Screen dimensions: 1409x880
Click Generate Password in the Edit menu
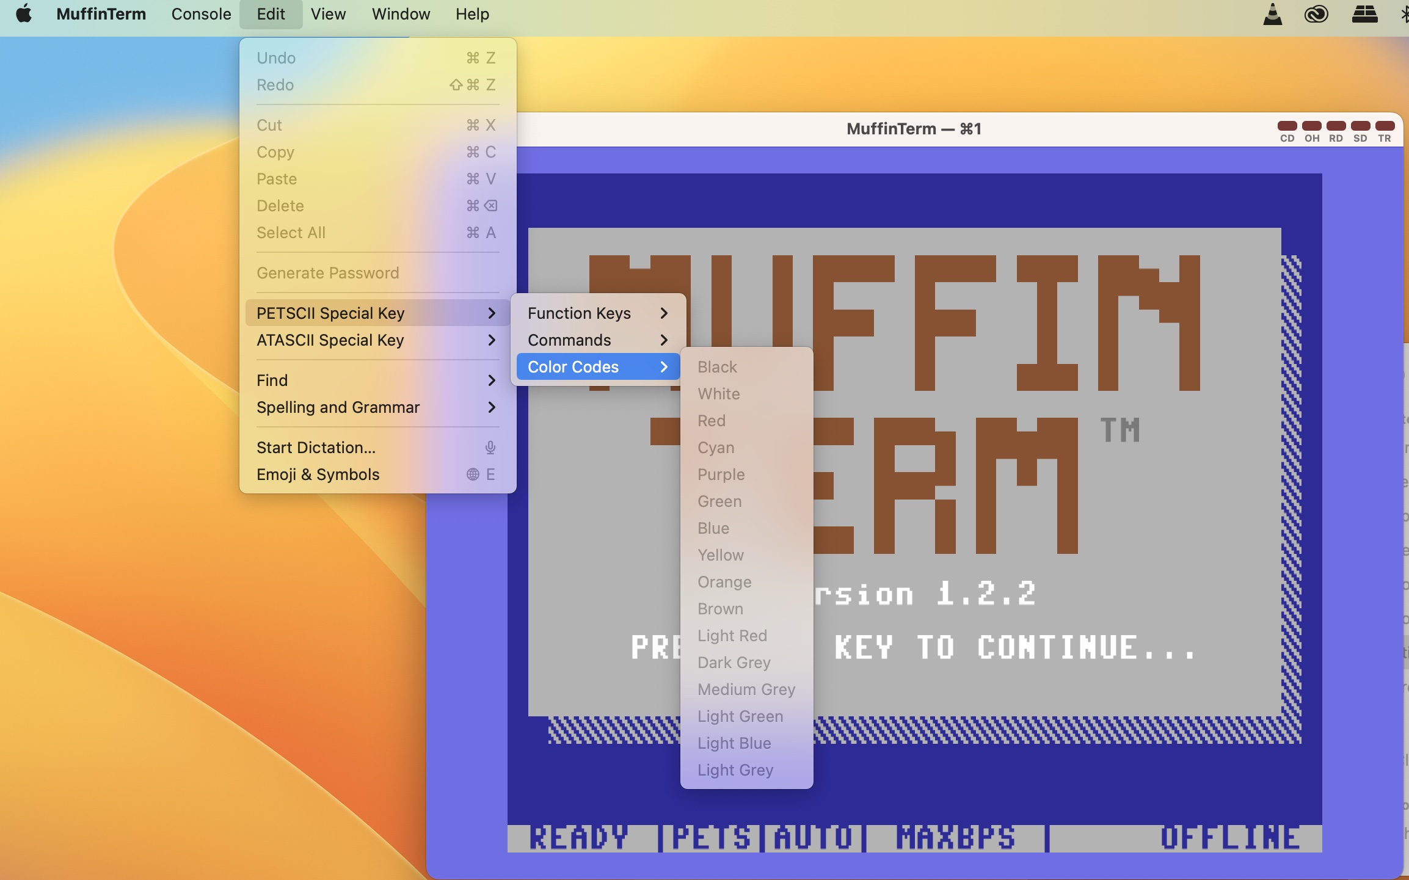coord(377,273)
